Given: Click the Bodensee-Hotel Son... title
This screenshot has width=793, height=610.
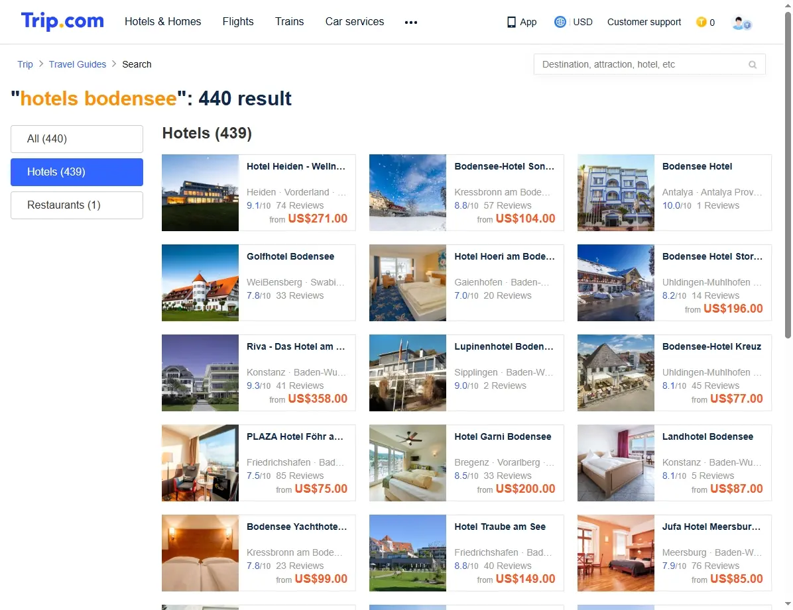Looking at the screenshot, I should click(504, 166).
